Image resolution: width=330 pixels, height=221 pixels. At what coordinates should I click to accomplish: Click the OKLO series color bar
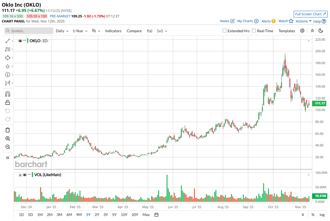click(28, 41)
